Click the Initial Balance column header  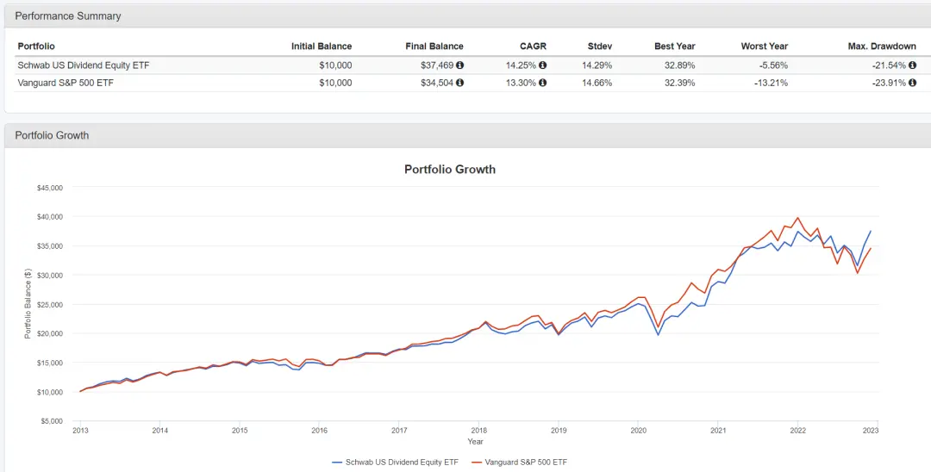322,47
